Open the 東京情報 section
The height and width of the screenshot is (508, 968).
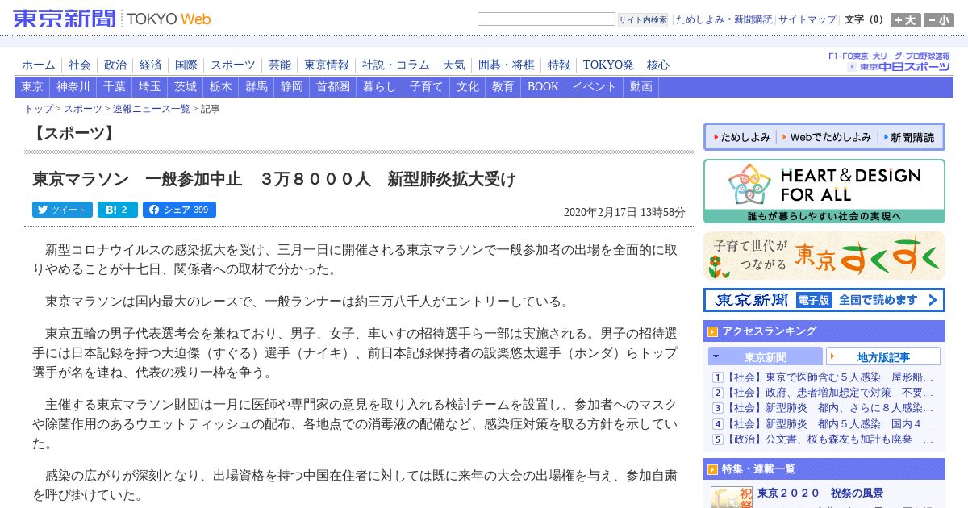(327, 65)
